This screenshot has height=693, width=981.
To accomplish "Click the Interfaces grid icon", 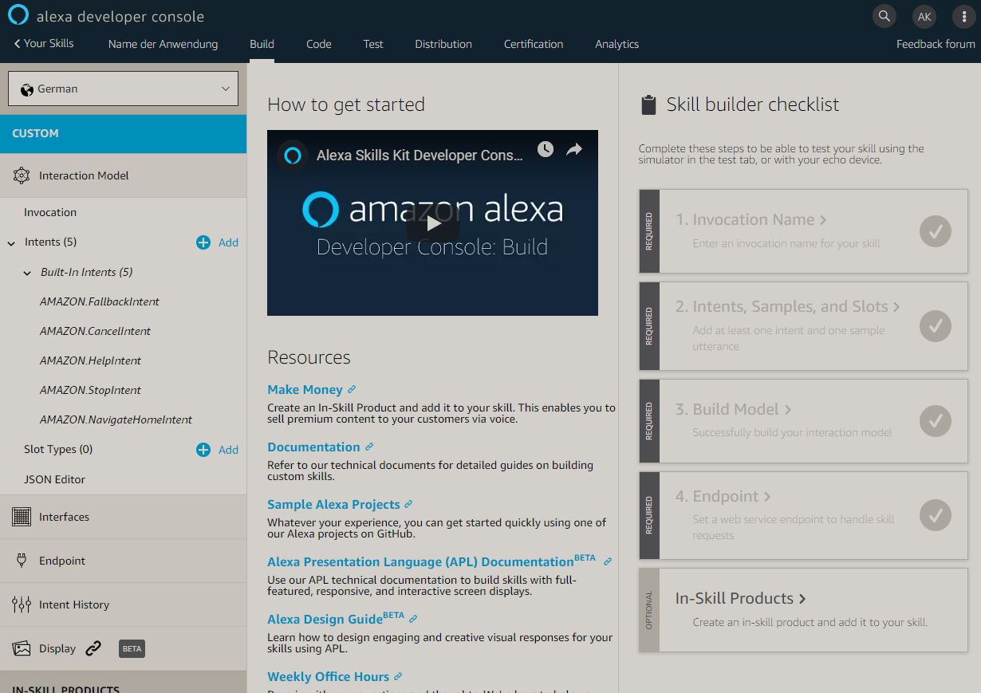I will tap(22, 517).
